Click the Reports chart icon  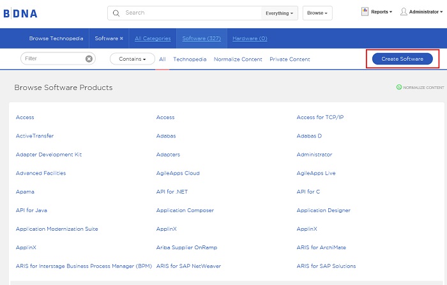tap(365, 12)
